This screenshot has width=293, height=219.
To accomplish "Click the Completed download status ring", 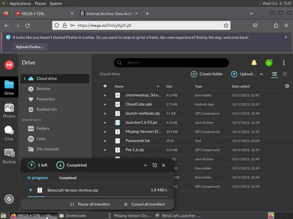I will (60, 165).
